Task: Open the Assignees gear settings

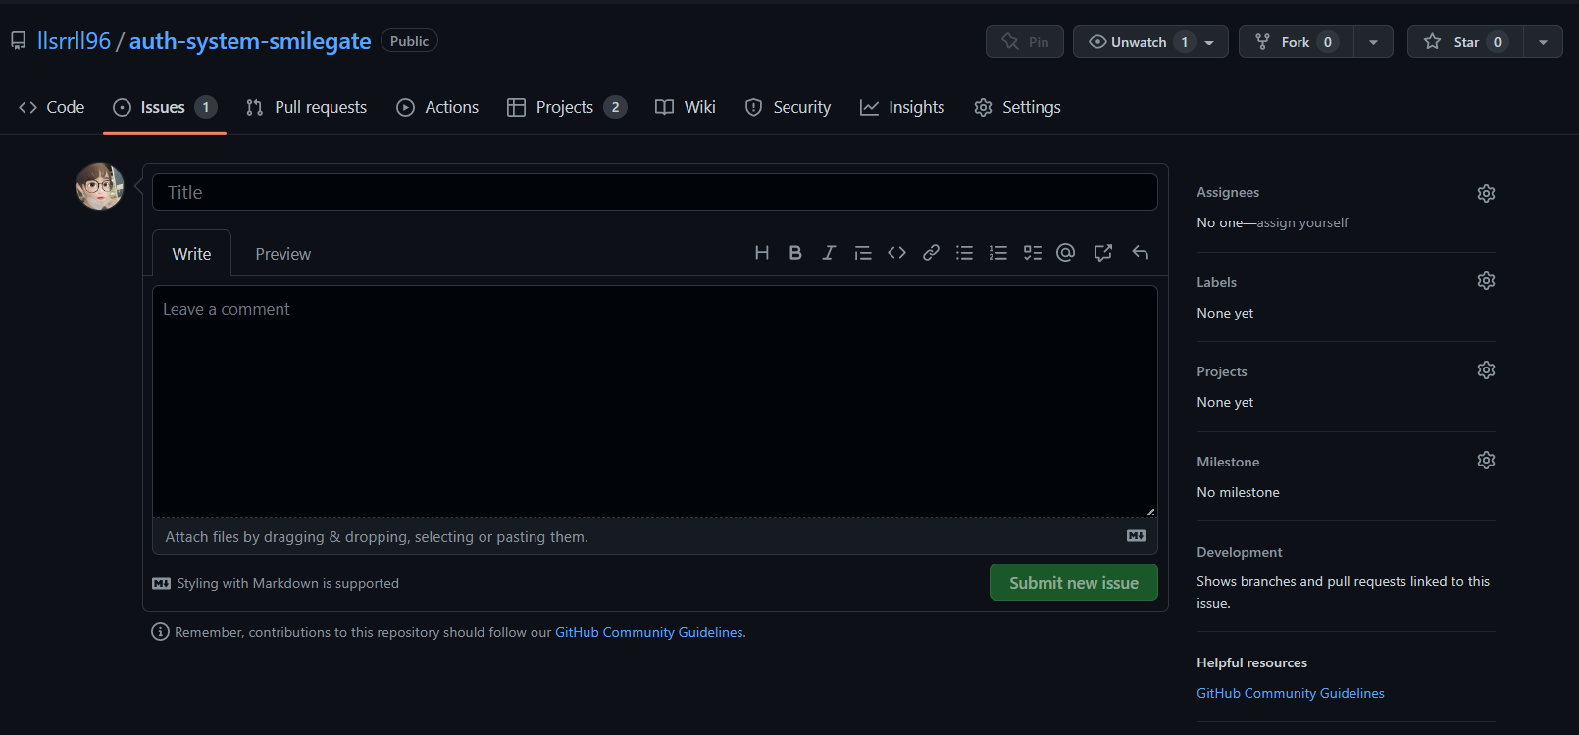Action: pos(1486,193)
